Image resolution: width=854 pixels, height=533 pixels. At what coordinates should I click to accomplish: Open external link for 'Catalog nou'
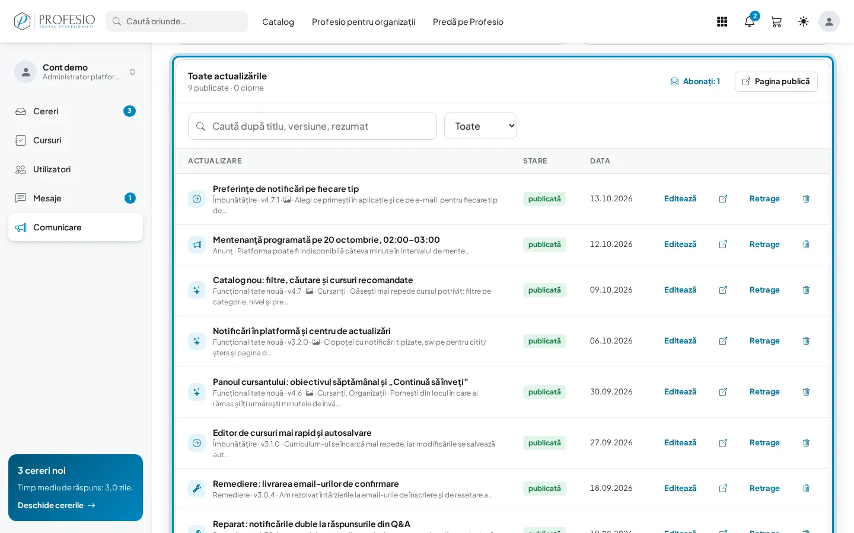[723, 290]
